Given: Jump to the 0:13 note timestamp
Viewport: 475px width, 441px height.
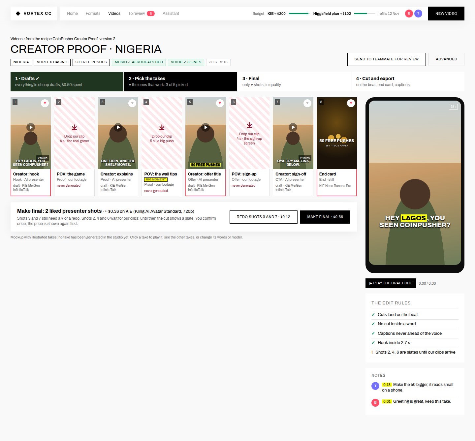Looking at the screenshot, I should (x=387, y=385).
